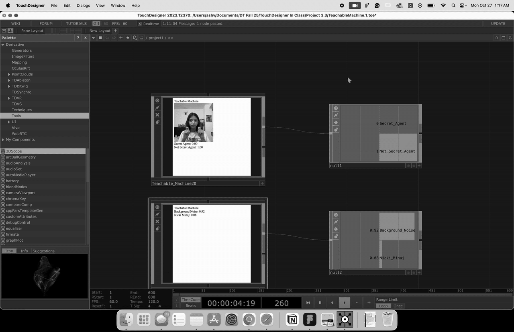This screenshot has height=332, width=514.
Task: Click the network home icon in path bar
Action: coord(141,38)
